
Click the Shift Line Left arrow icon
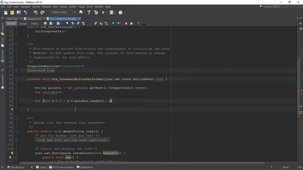pos(113,24)
